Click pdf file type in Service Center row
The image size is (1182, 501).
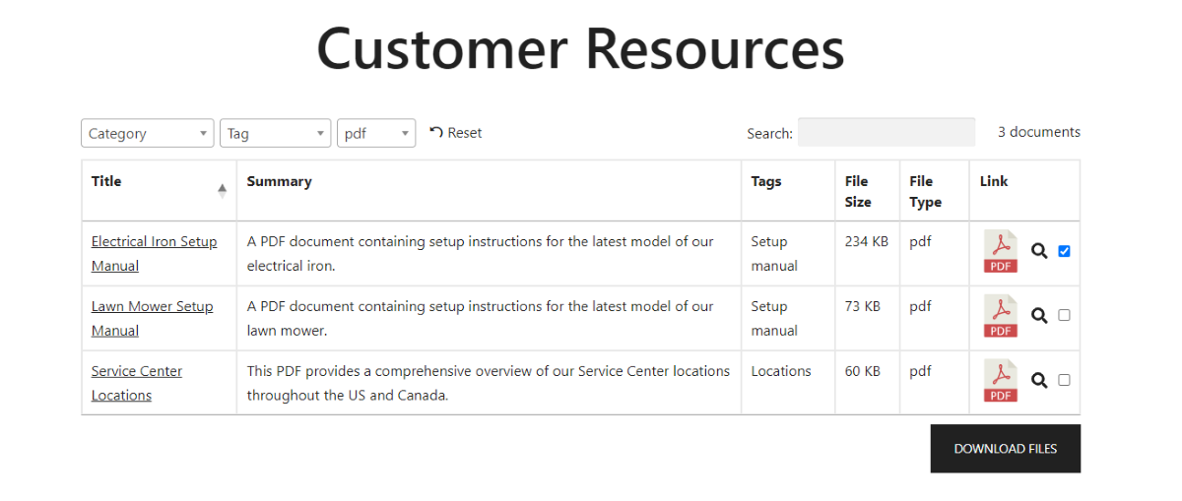[920, 371]
